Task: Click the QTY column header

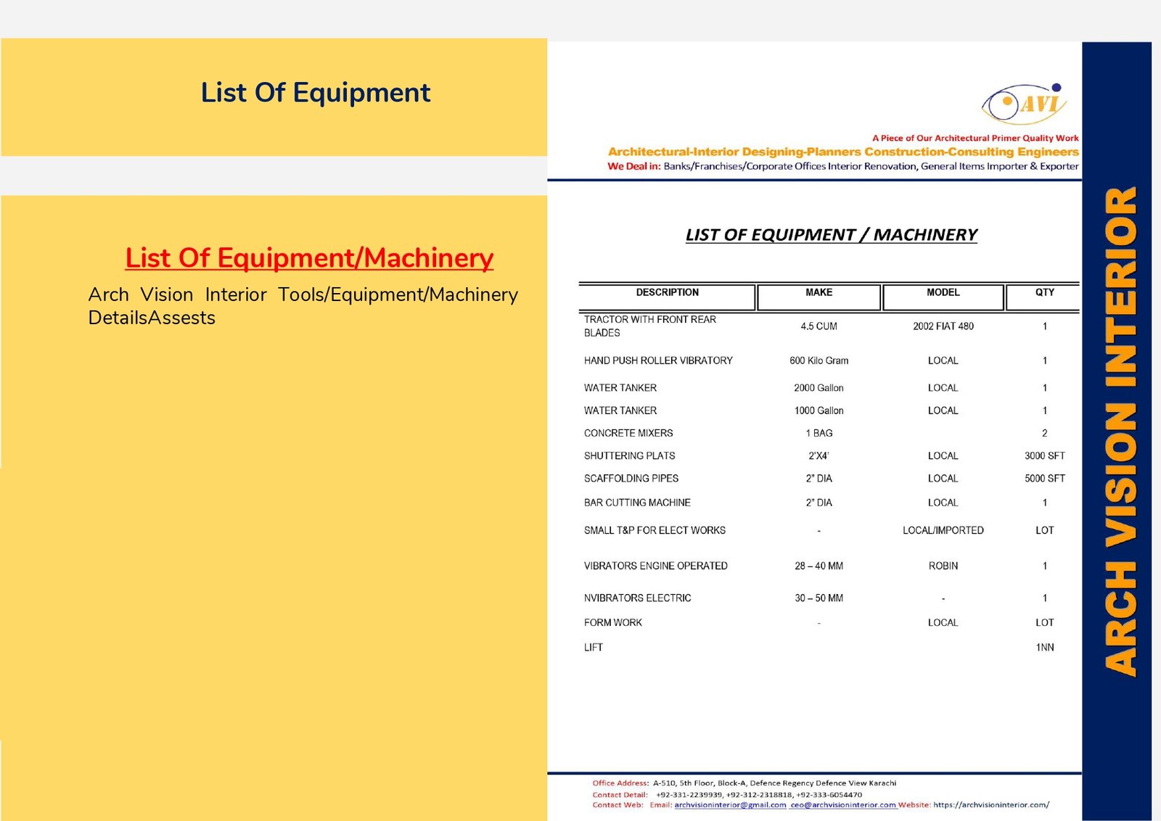Action: point(1044,292)
